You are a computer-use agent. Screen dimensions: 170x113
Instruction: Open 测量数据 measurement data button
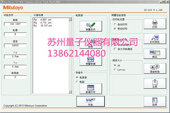pos(91,60)
